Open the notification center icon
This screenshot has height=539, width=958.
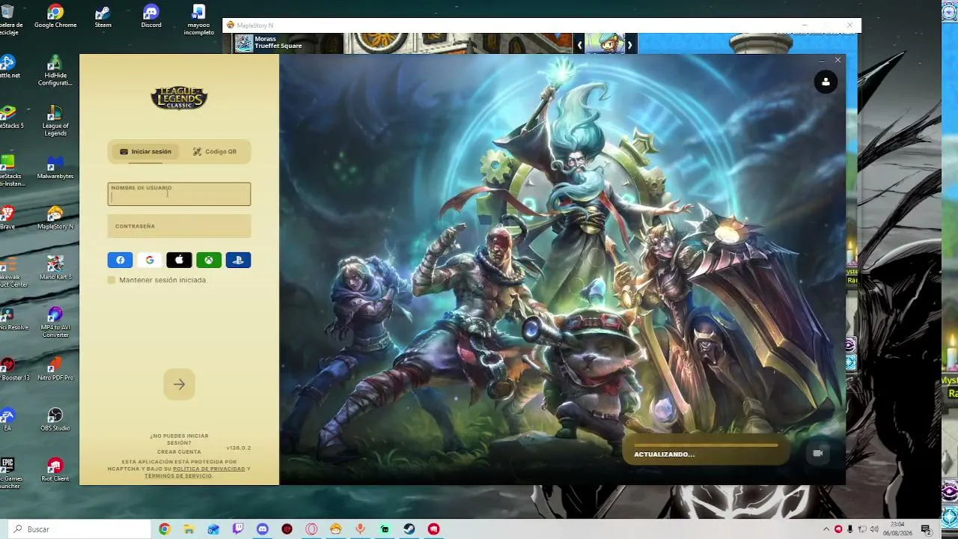(926, 529)
